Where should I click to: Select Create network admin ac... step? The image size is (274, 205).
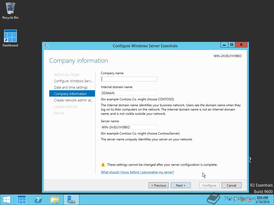(x=74, y=100)
